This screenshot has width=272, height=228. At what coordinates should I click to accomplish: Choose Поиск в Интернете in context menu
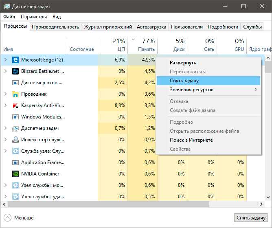[208, 140]
